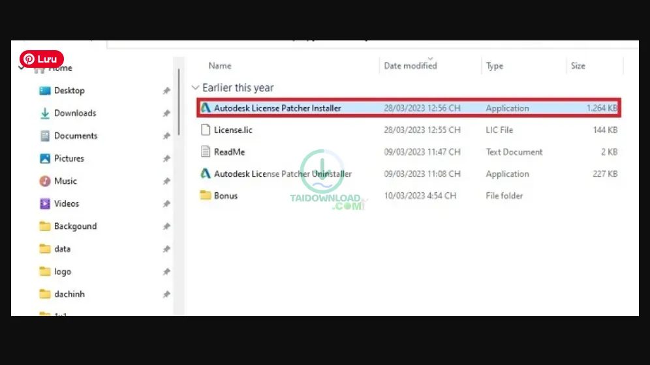Click the date 28/03/2023 12:55 CH

tap(422, 130)
